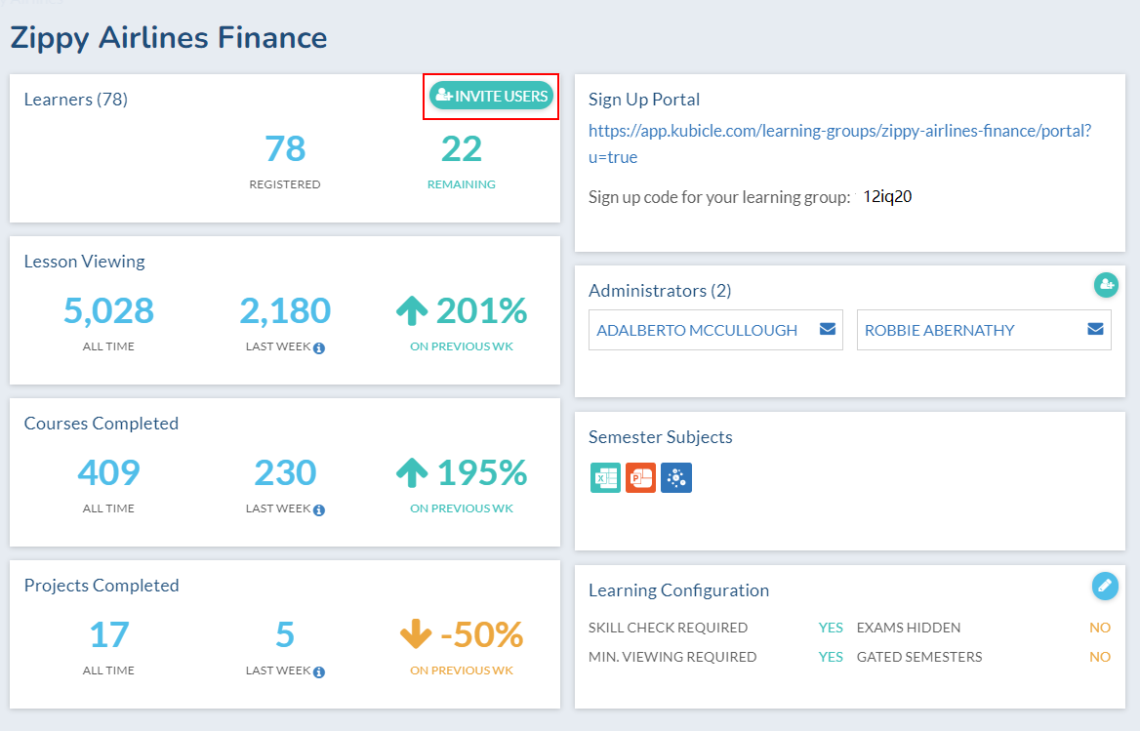This screenshot has width=1140, height=731.
Task: Click the 22 remaining seats count
Action: pos(462,149)
